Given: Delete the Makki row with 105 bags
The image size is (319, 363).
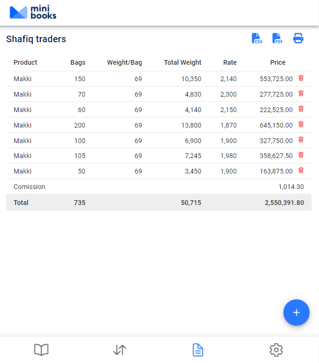Looking at the screenshot, I should 301,155.
